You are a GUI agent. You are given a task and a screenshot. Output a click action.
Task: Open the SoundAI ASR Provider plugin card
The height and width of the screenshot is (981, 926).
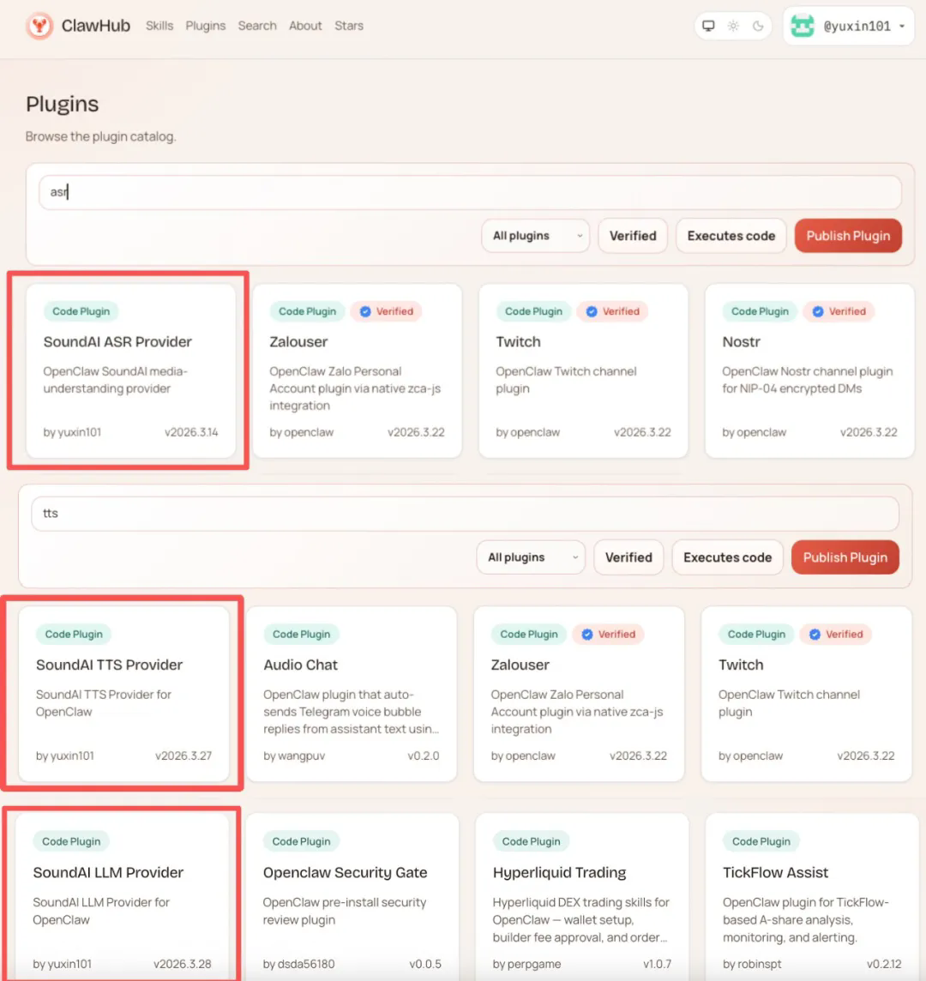pos(130,370)
